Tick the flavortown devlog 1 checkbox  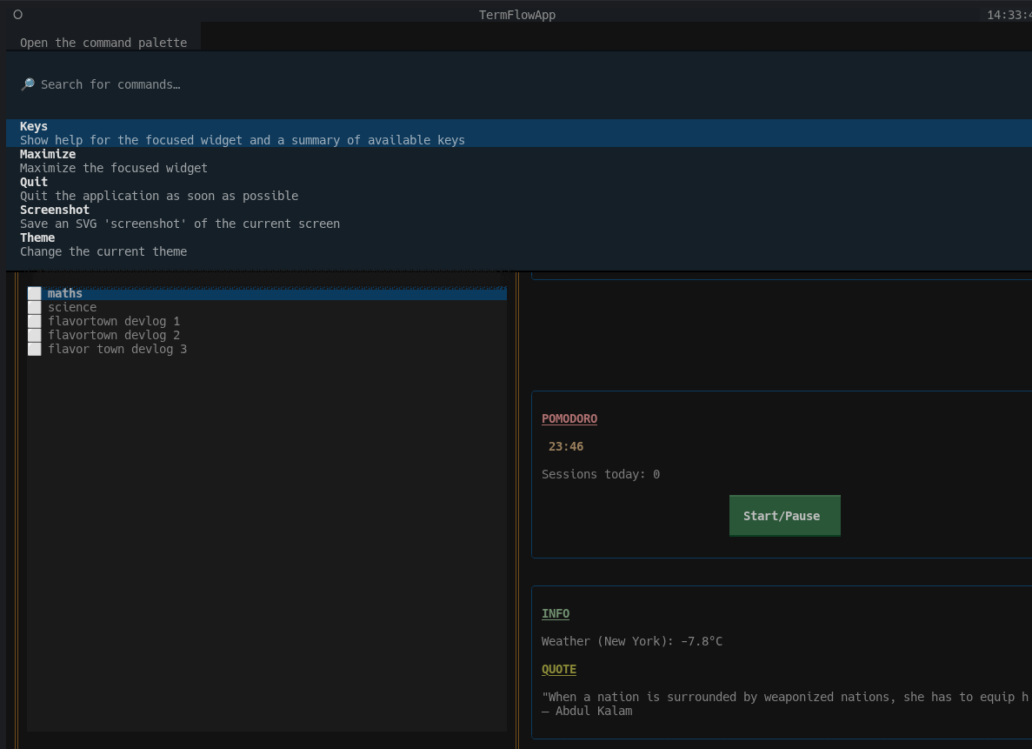(x=34, y=322)
